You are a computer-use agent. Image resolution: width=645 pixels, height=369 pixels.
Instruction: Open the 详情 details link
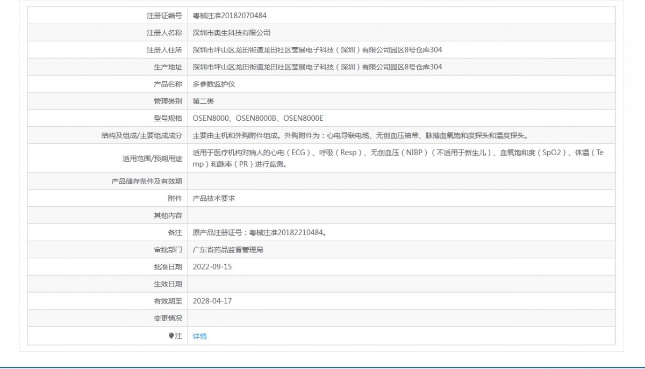tap(199, 336)
